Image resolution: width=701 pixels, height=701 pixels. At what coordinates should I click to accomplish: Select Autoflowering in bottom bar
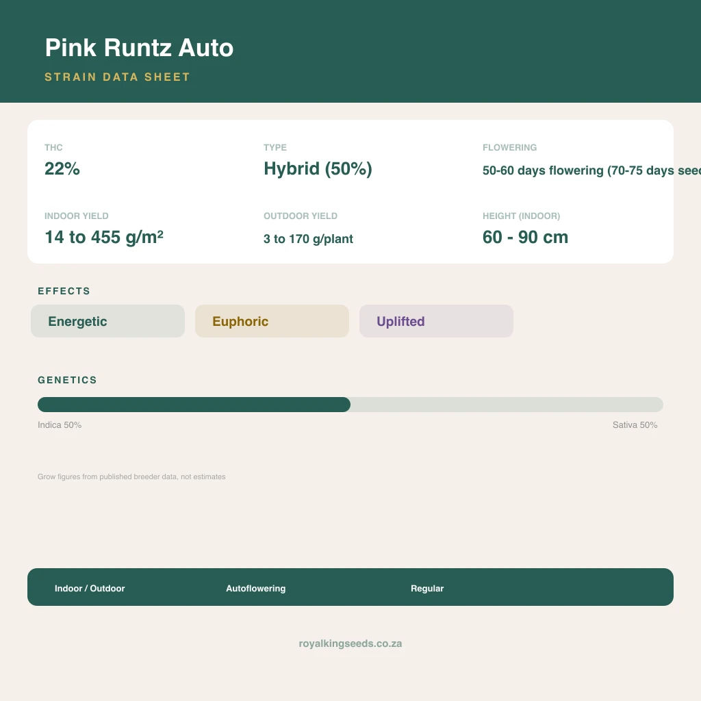[256, 588]
